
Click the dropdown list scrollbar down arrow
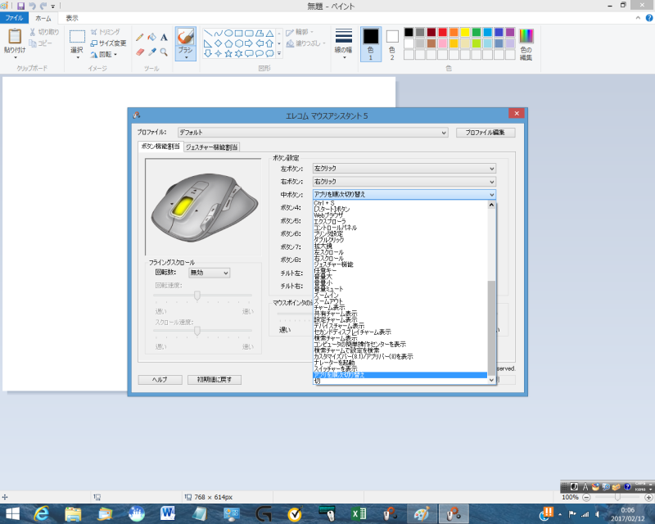(492, 380)
